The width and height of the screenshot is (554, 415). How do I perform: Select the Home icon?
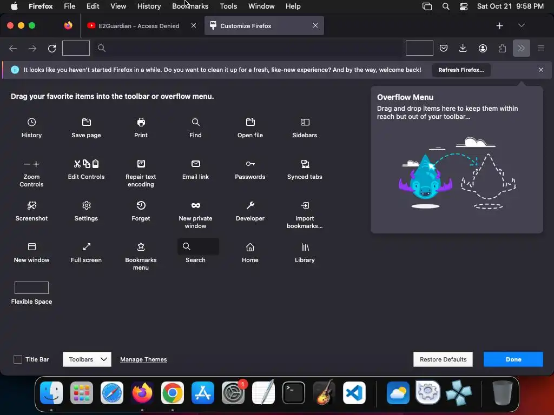pyautogui.click(x=250, y=247)
